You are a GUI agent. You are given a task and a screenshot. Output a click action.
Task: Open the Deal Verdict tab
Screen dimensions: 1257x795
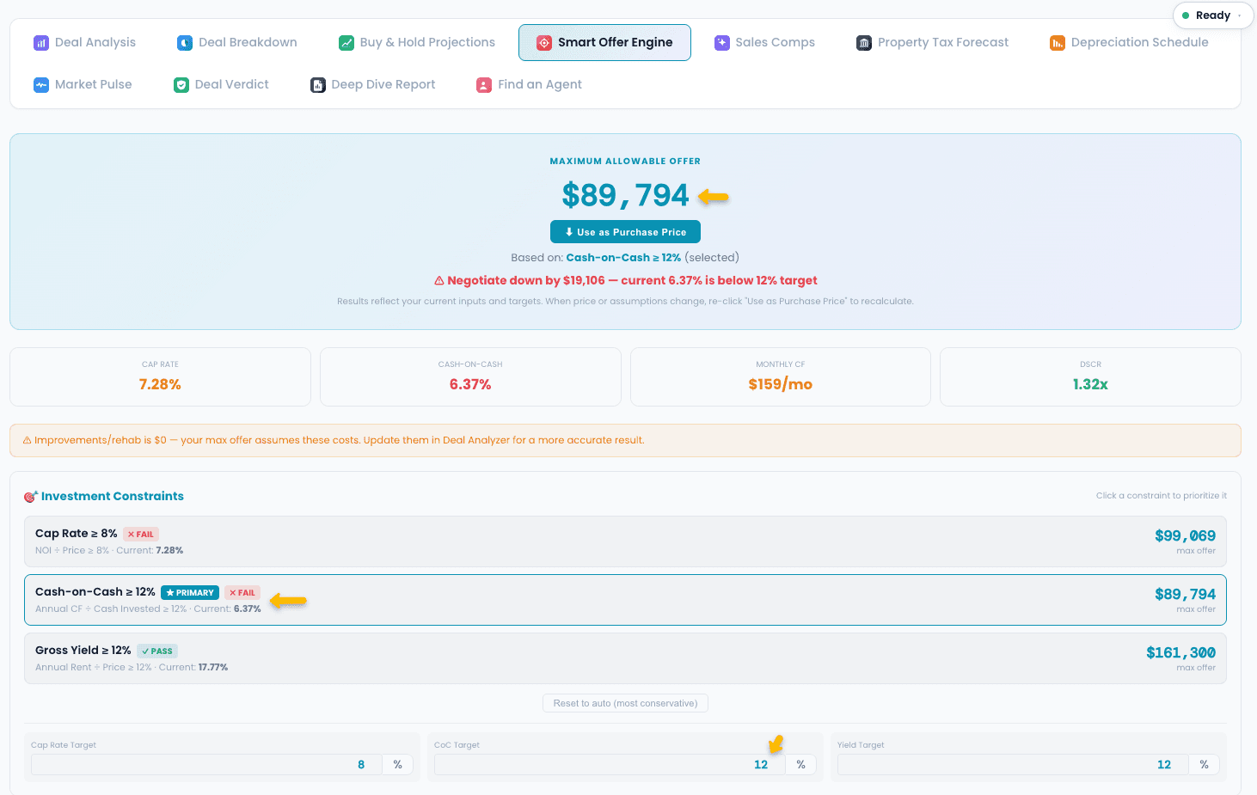pyautogui.click(x=222, y=84)
